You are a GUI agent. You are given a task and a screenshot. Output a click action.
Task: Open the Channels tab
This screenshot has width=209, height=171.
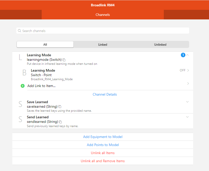(x=102, y=15)
